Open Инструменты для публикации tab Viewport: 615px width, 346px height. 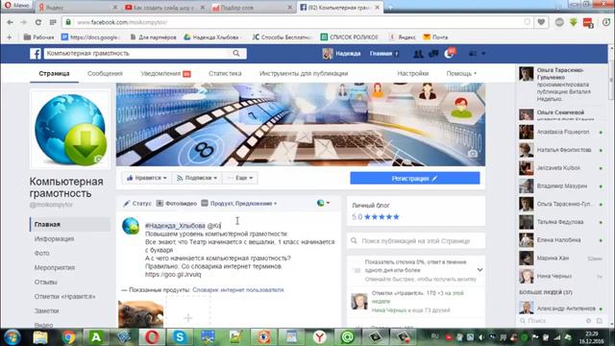pyautogui.click(x=304, y=73)
